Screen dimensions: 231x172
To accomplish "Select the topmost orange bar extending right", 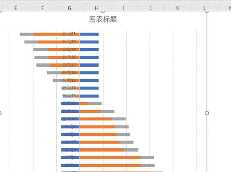I will pos(84,104).
